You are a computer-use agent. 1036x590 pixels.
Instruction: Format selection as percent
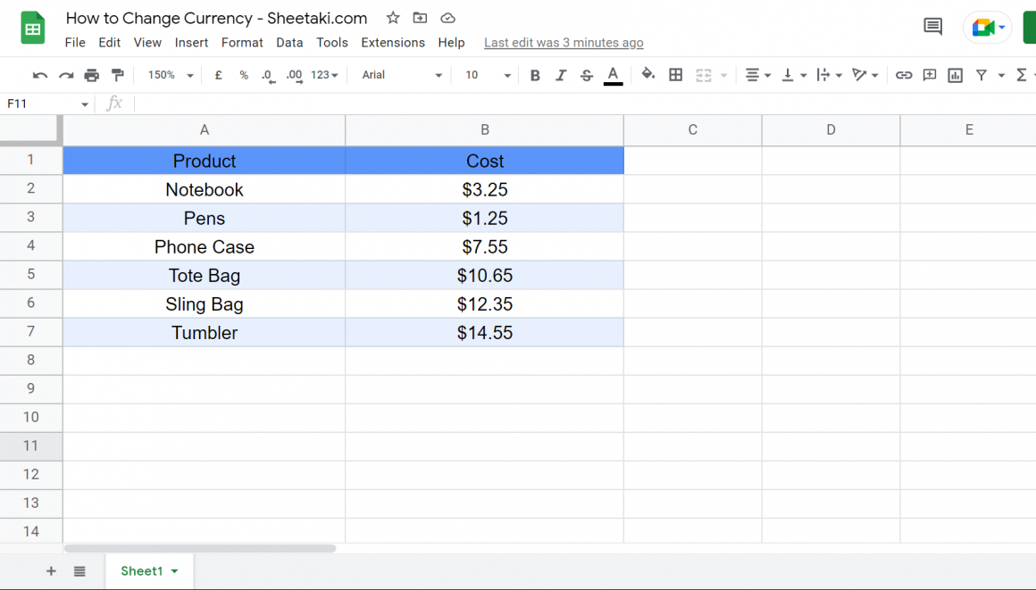point(243,75)
